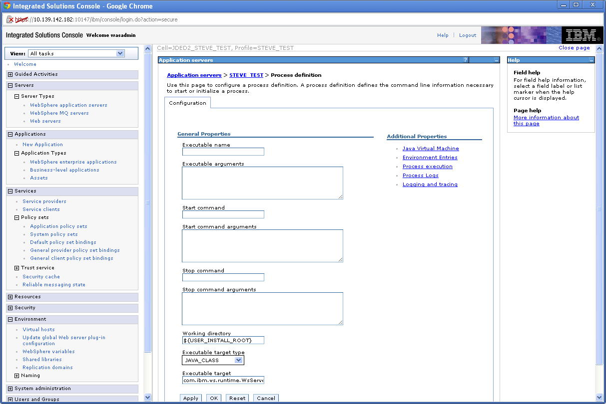Open Assets link

coord(39,178)
